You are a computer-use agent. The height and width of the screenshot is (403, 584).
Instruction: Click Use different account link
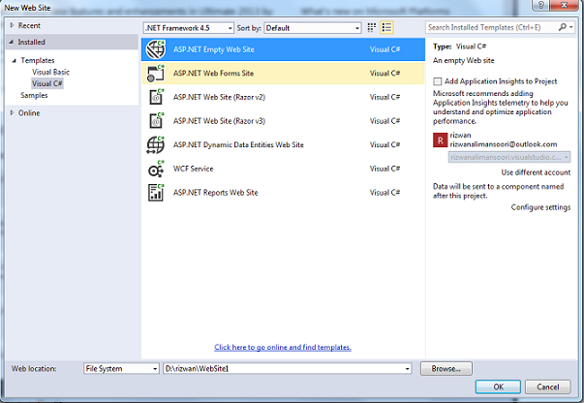click(x=536, y=172)
